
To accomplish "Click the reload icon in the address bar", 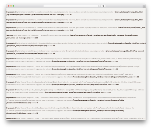I will [x=99, y=6].
